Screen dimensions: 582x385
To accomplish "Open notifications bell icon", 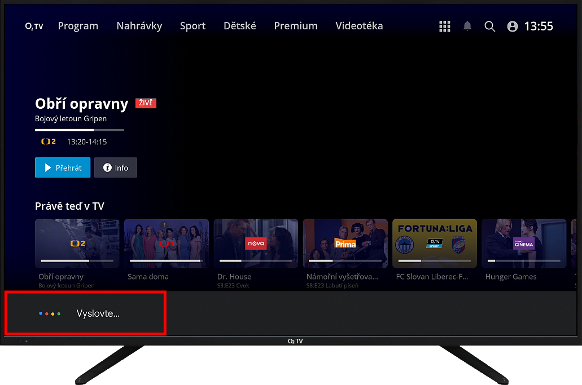I will 467,26.
